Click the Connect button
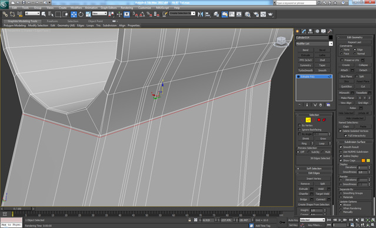The width and height of the screenshot is (376, 228). pos(321,199)
